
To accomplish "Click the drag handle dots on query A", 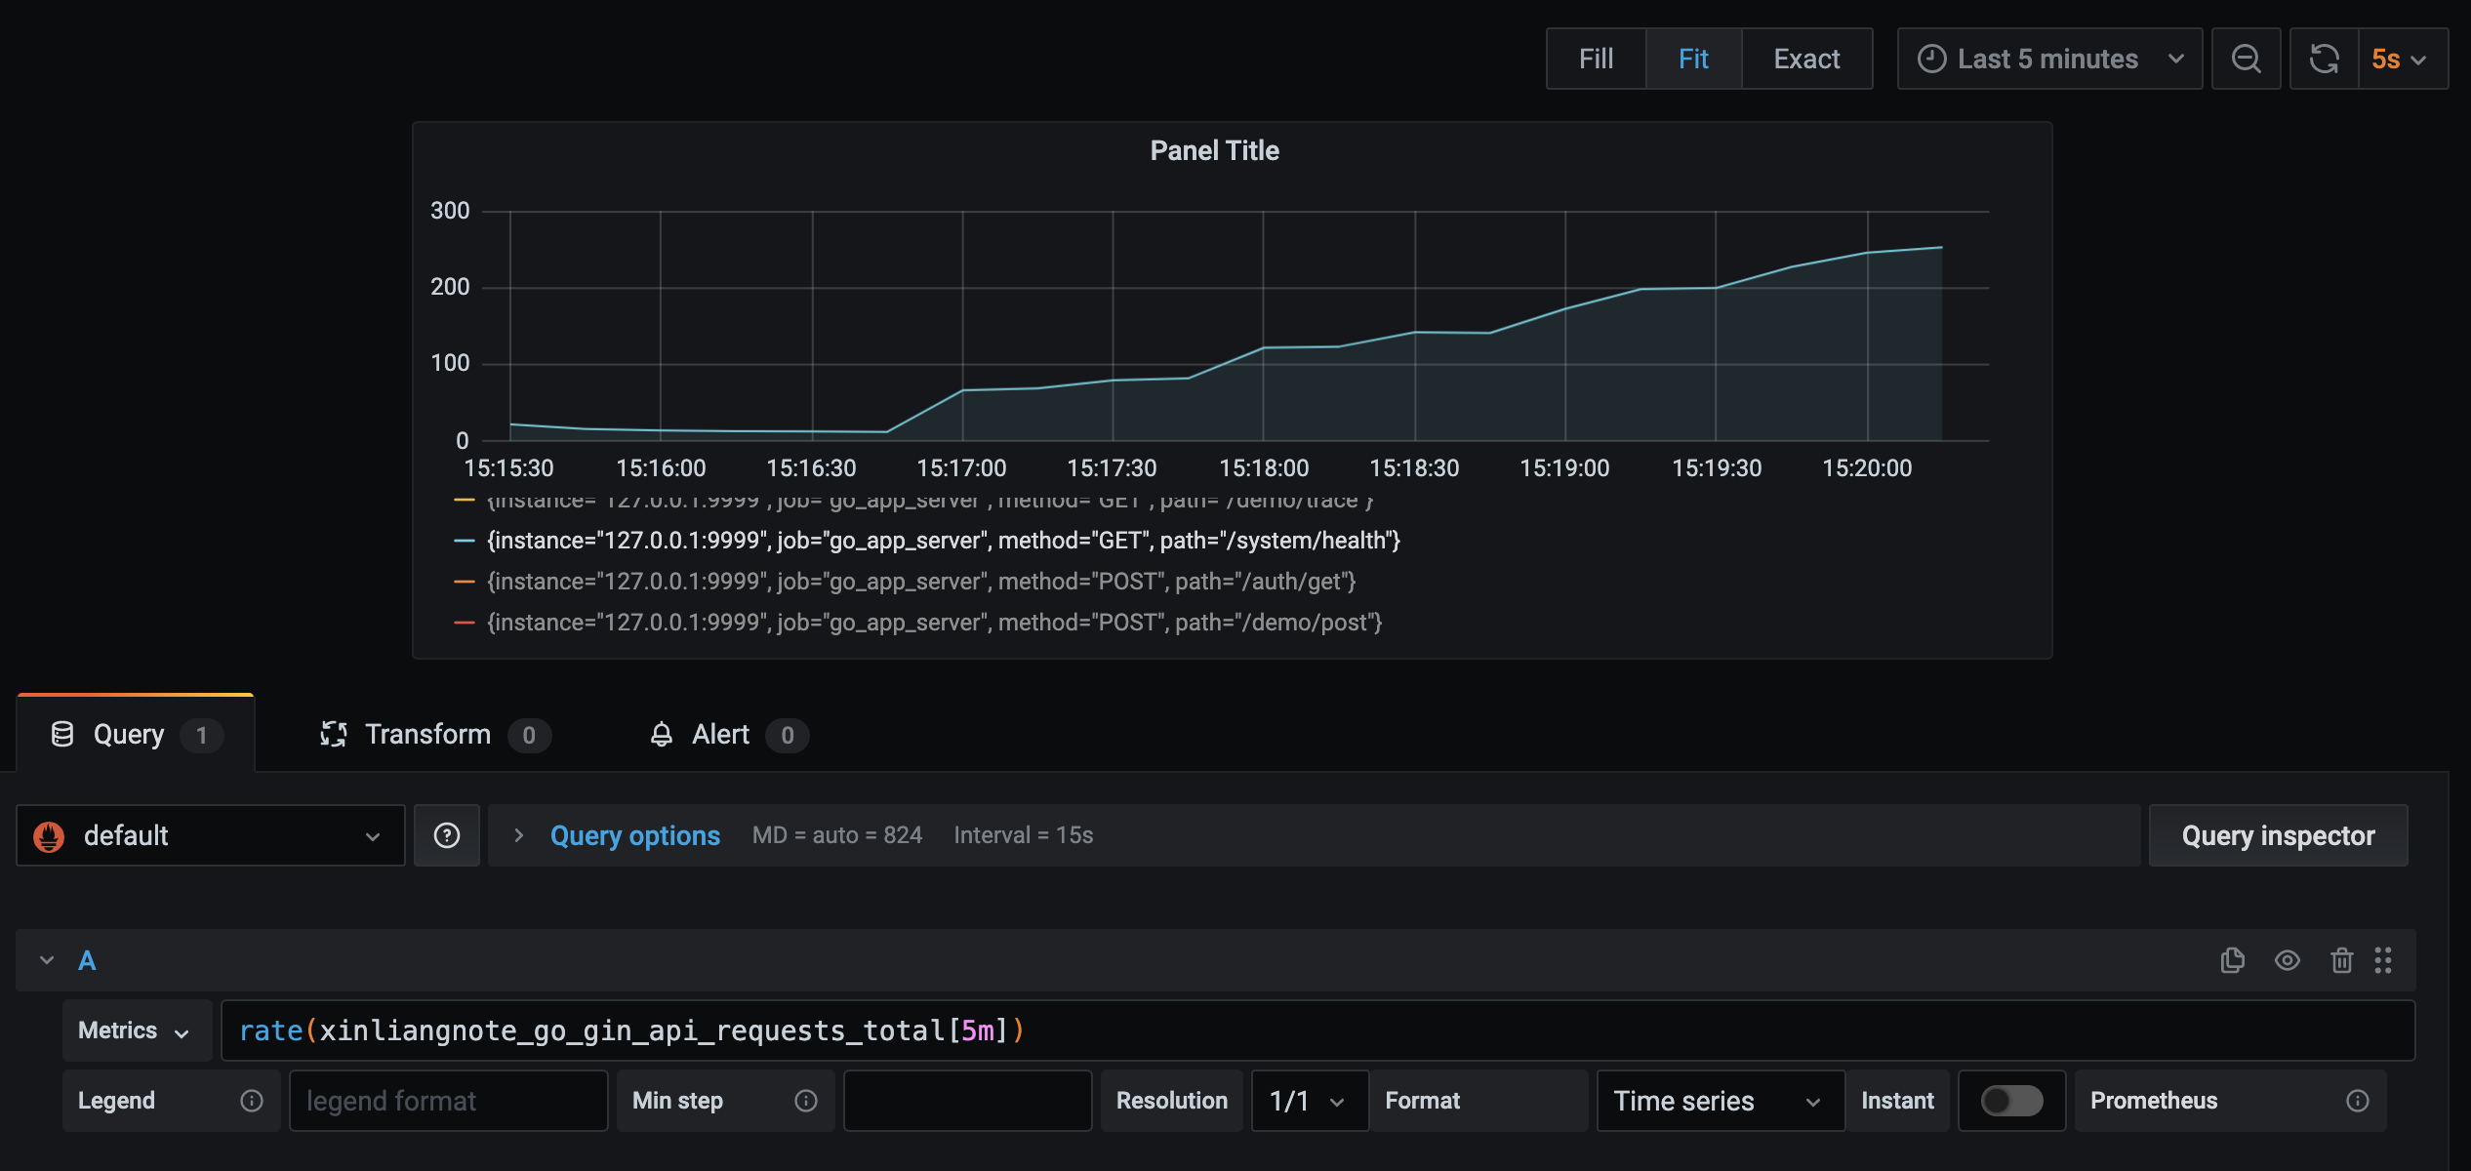I will click(2383, 960).
